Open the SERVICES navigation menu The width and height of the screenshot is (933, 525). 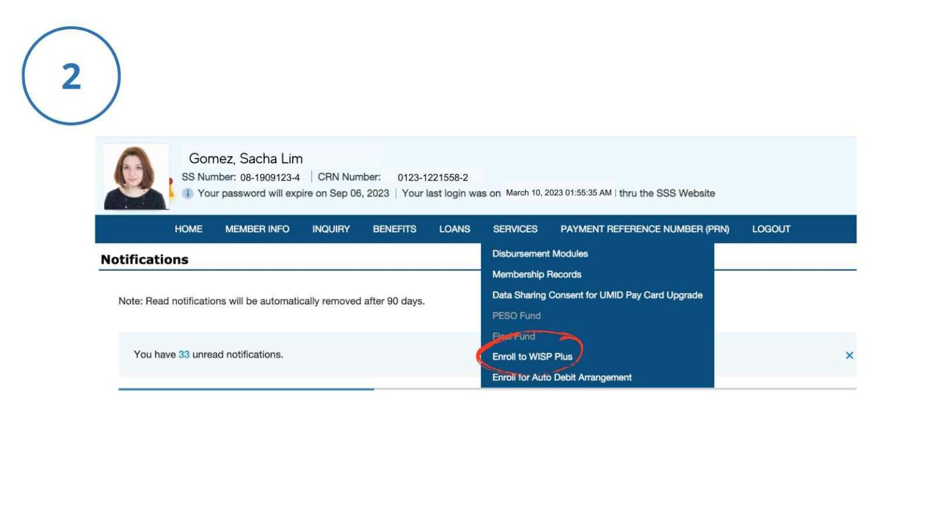pos(514,229)
